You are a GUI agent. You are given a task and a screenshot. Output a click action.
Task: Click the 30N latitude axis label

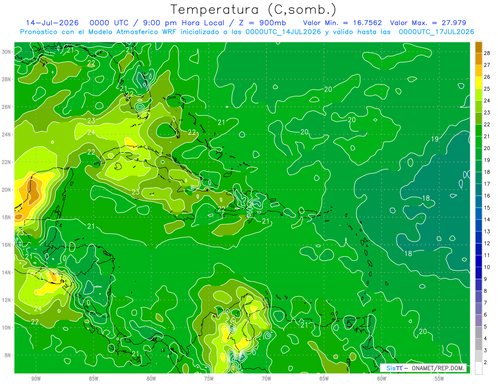pyautogui.click(x=6, y=52)
